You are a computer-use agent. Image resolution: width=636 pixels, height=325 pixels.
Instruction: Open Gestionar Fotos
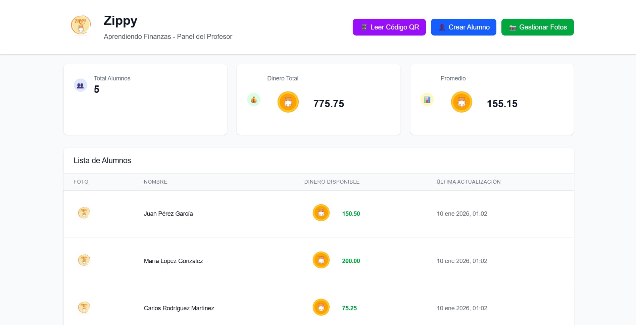537,27
